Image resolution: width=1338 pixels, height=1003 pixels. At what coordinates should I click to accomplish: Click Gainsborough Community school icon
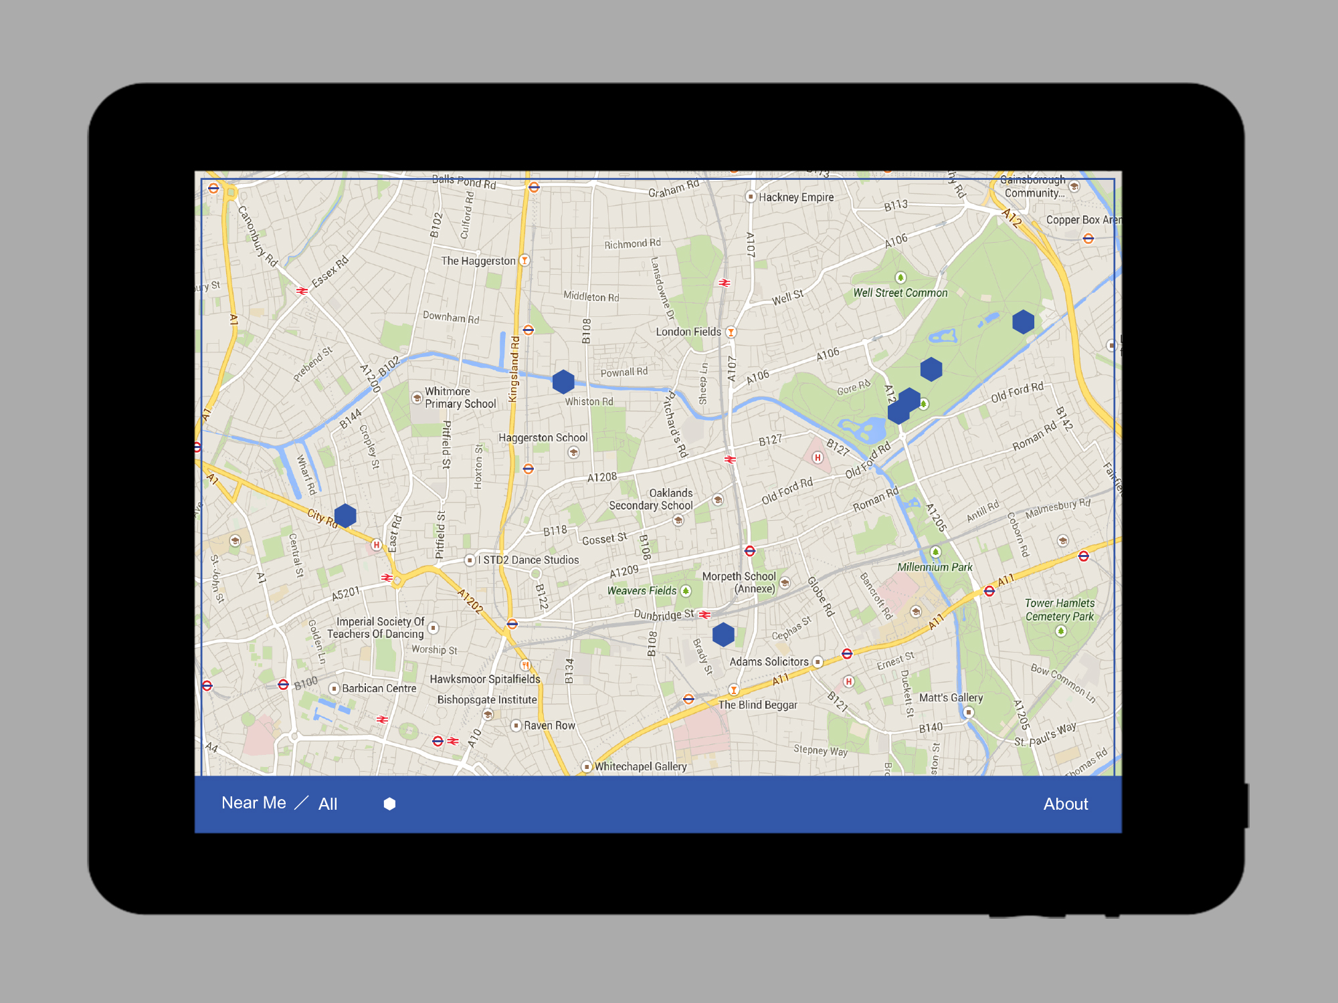click(x=1074, y=187)
